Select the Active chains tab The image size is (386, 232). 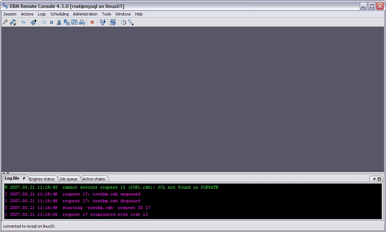[93, 179]
